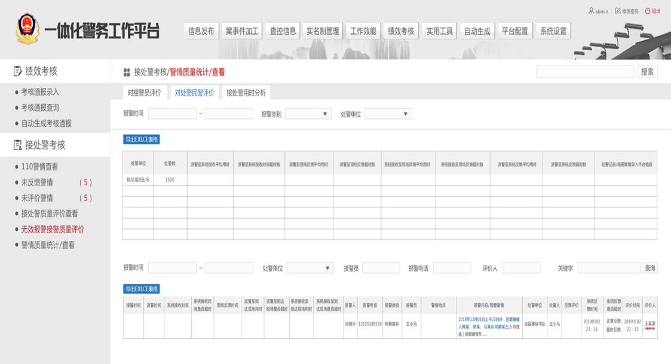Viewport: 671px width, 364px height.
Task: Click the 修改密码 edit icon
Action: pos(617,11)
